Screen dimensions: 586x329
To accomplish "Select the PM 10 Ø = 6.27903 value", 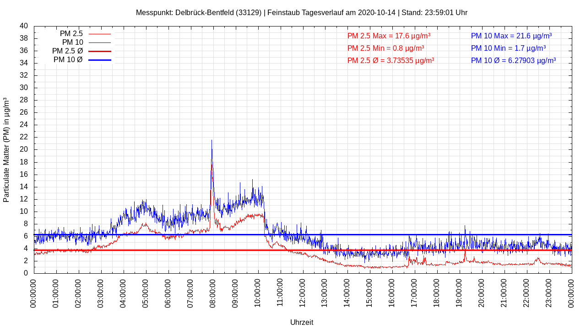I will click(x=513, y=60).
